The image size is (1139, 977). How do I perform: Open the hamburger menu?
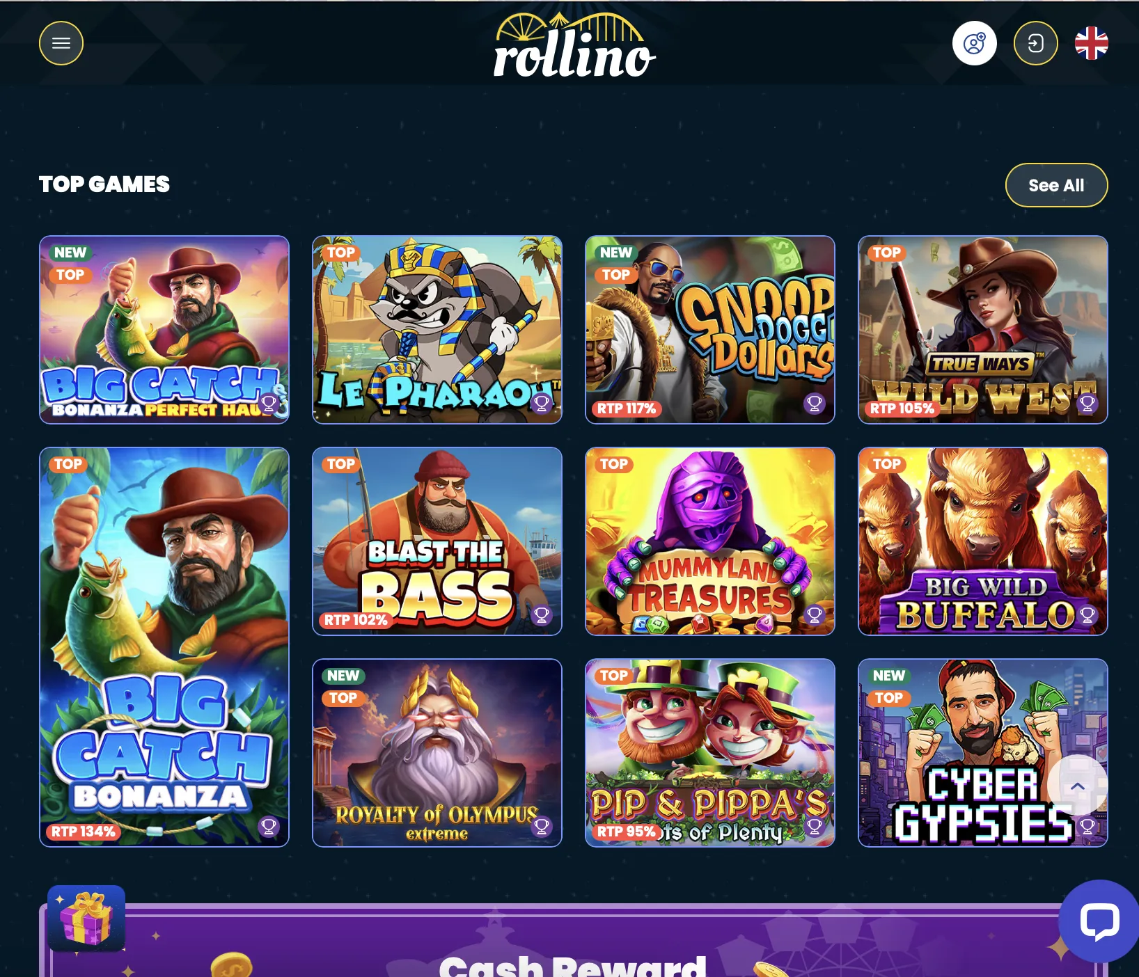pyautogui.click(x=61, y=43)
